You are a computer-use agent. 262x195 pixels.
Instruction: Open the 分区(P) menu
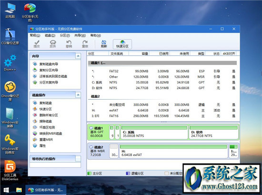pos(65,36)
